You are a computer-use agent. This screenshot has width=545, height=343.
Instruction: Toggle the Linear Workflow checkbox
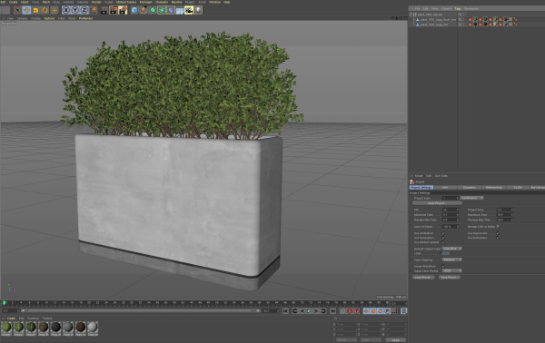(443, 266)
